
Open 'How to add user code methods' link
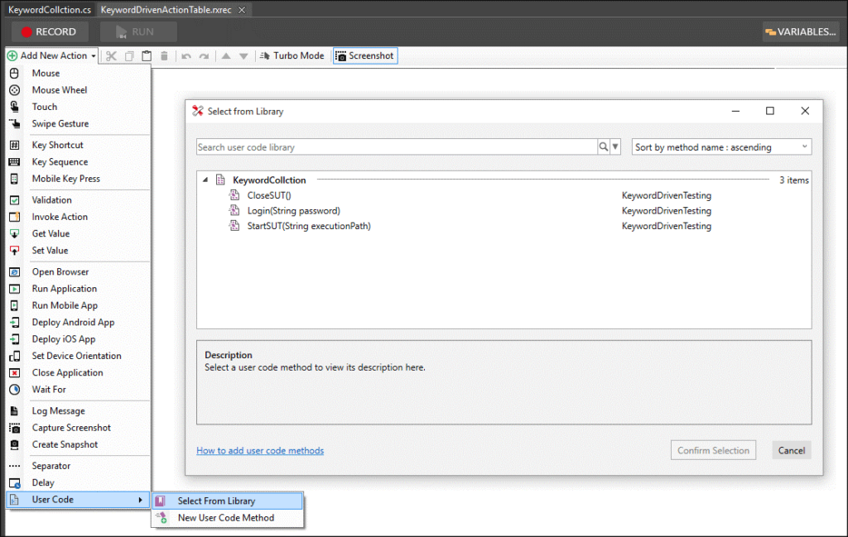[x=260, y=451]
